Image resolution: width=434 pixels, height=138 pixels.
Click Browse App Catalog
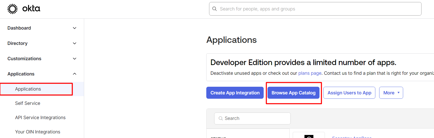[293, 93]
